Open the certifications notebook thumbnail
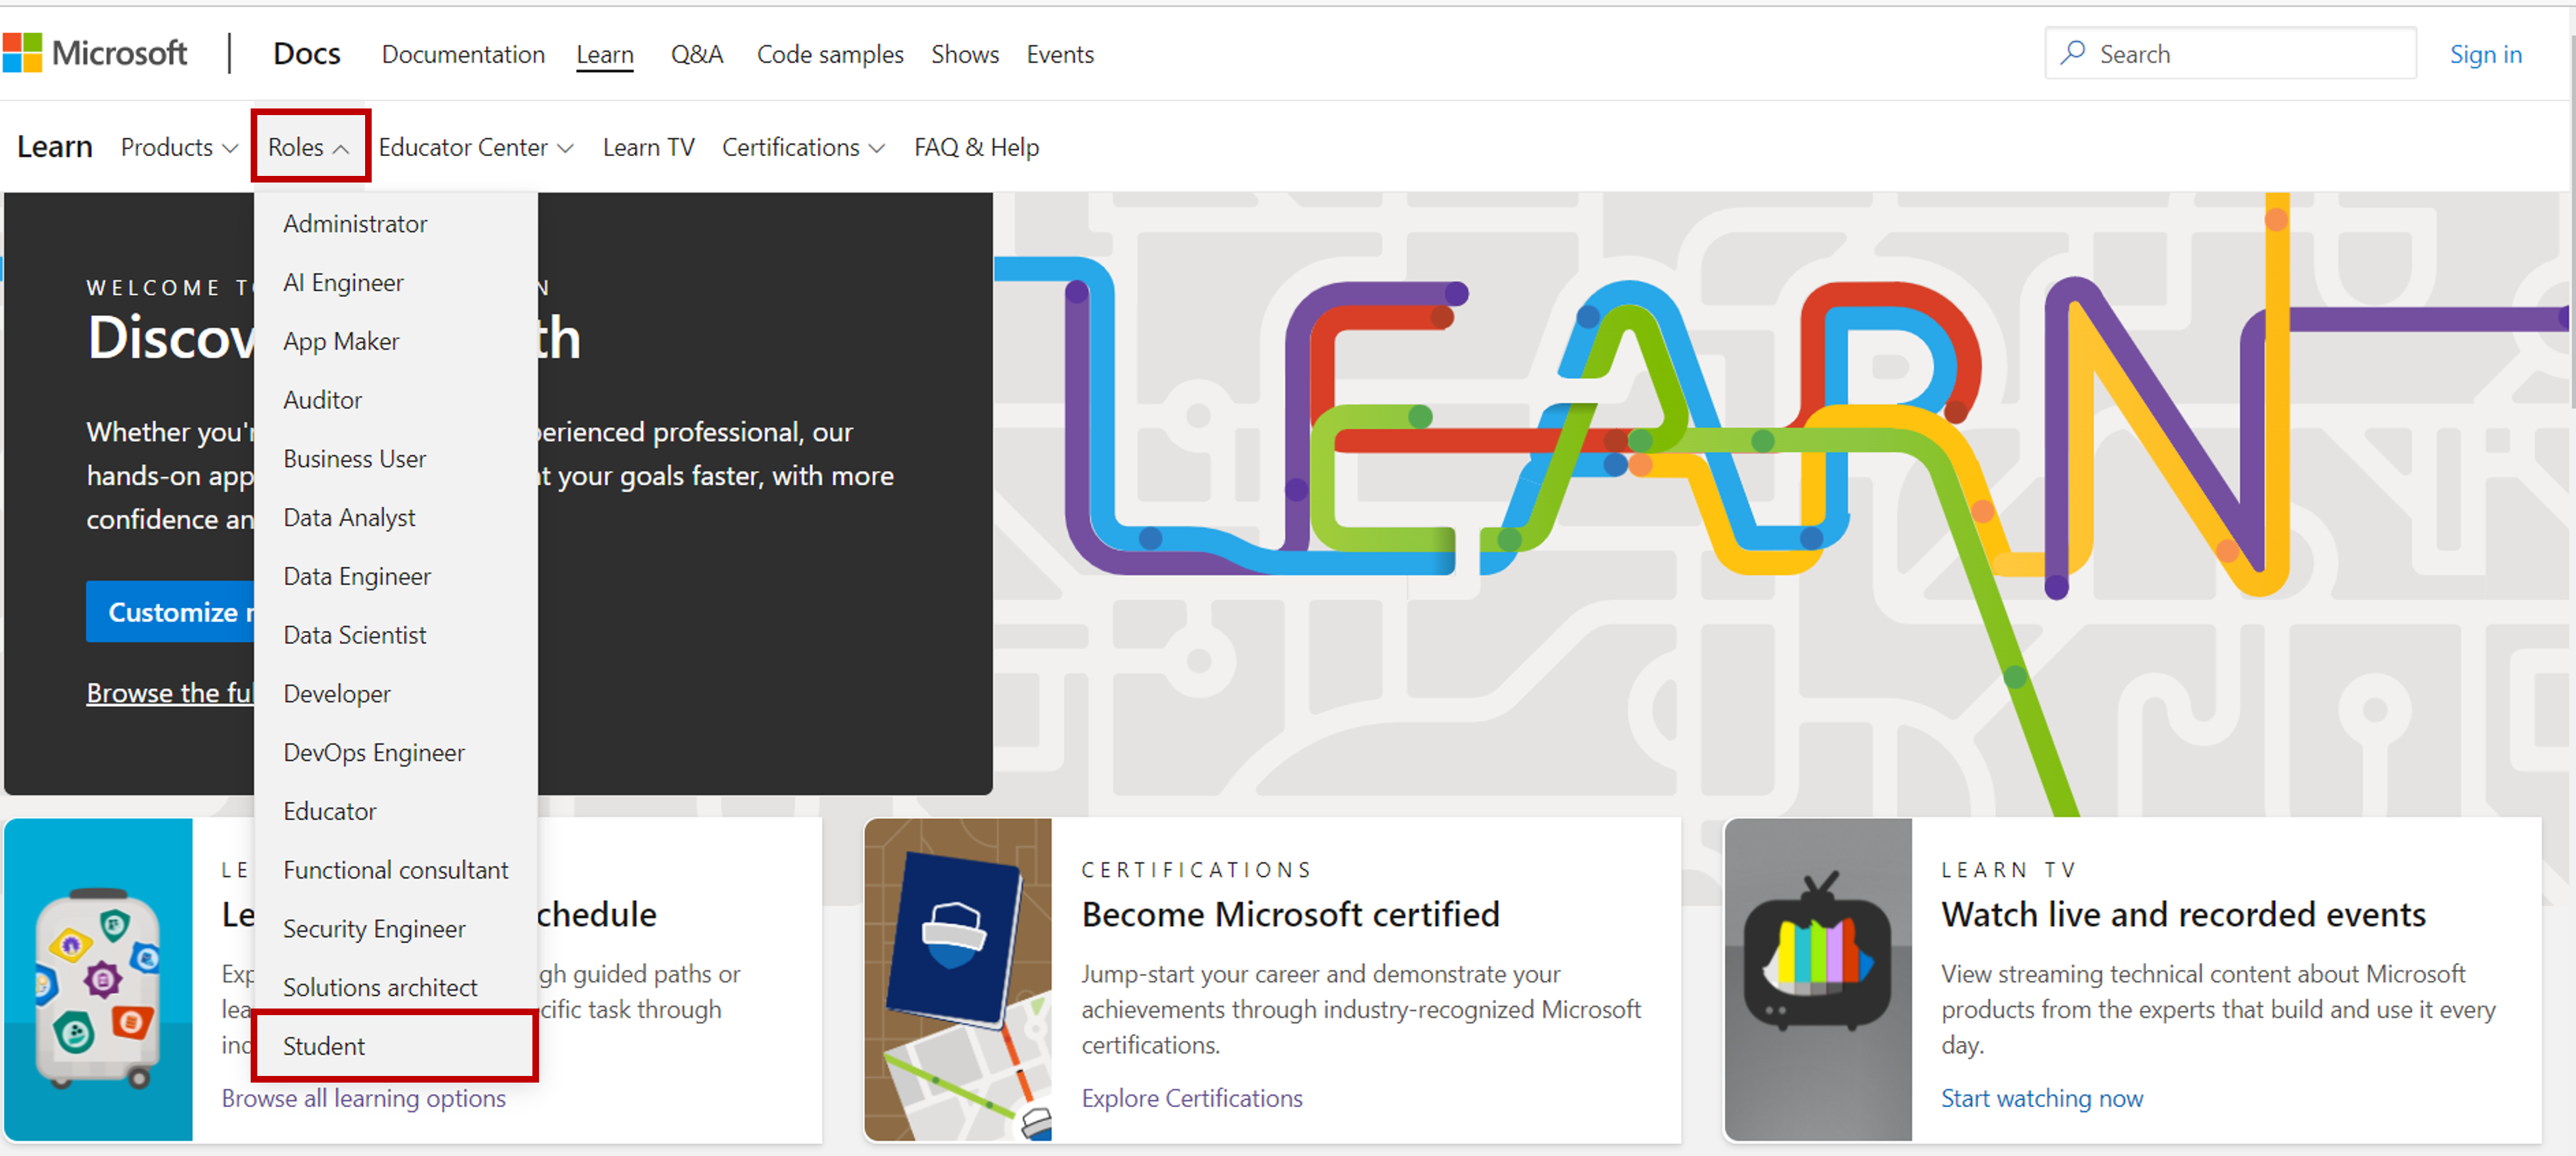Screen dimensions: 2576x1156 point(958,979)
